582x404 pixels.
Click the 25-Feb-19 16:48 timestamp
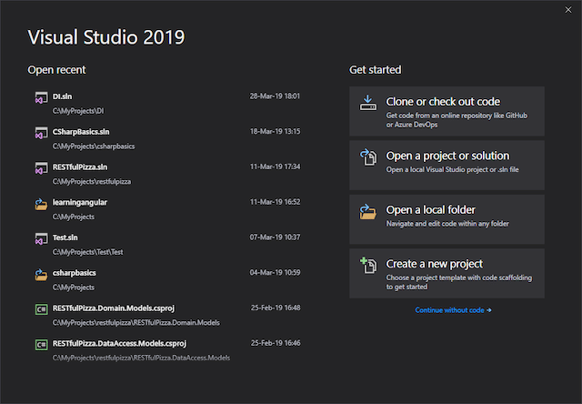coord(276,308)
